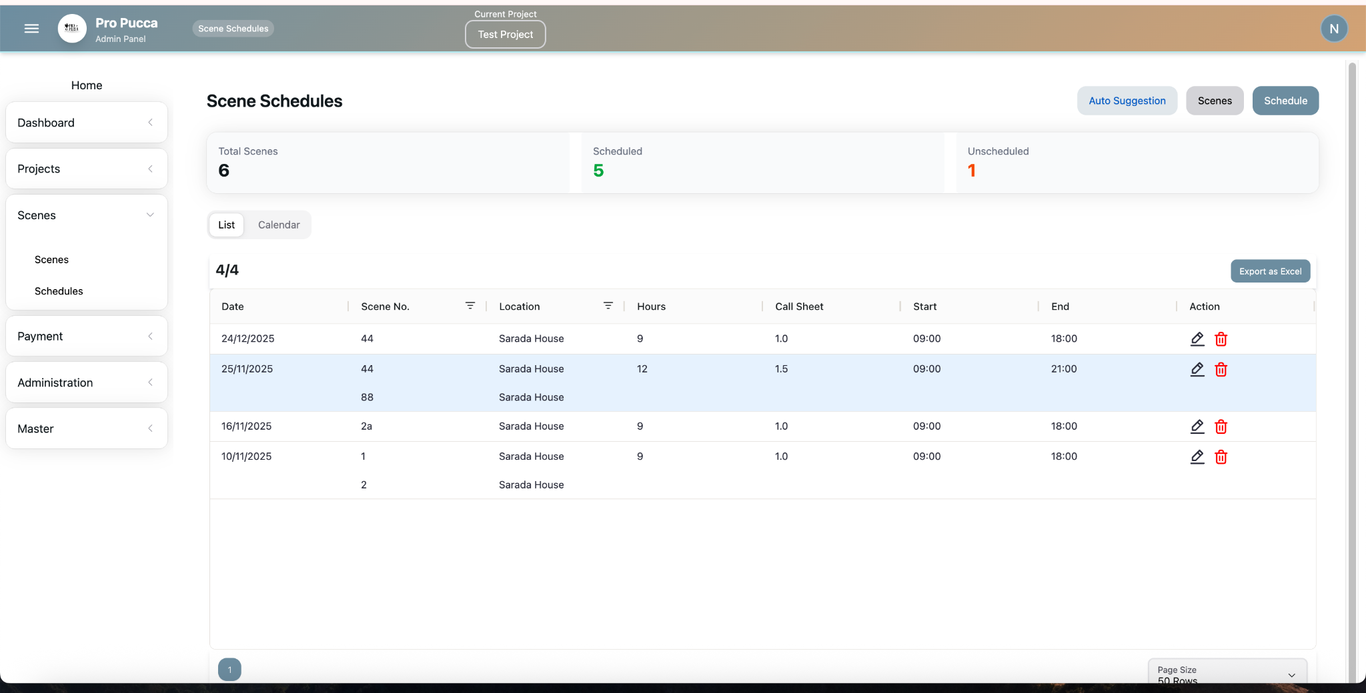Delete the 10/11/2025 schedule entry

(x=1221, y=457)
